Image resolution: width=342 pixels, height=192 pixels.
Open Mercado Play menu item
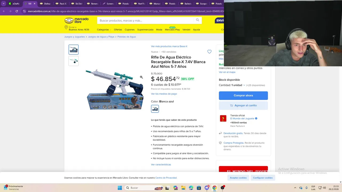point(172,29)
